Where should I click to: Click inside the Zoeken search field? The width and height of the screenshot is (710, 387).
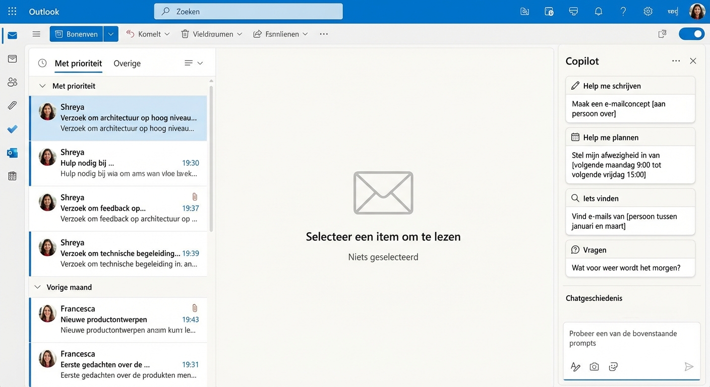[x=248, y=11]
